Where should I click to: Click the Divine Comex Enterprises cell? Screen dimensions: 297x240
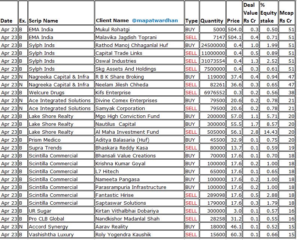[139, 100]
